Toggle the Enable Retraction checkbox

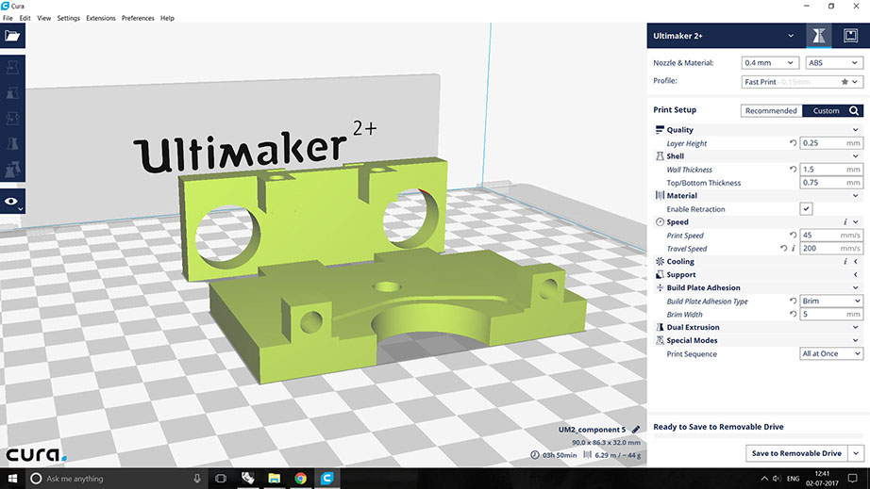coord(806,209)
